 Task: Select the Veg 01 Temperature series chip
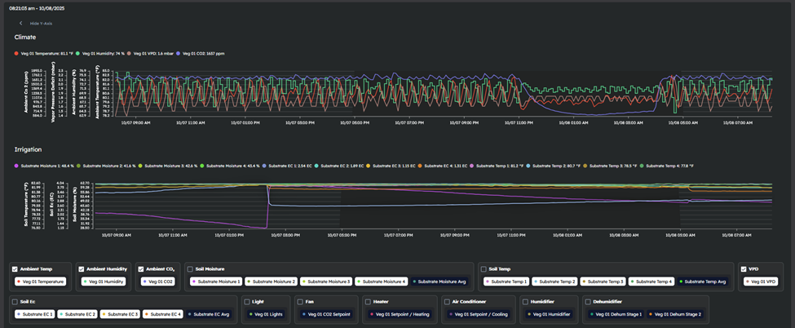[41, 281]
